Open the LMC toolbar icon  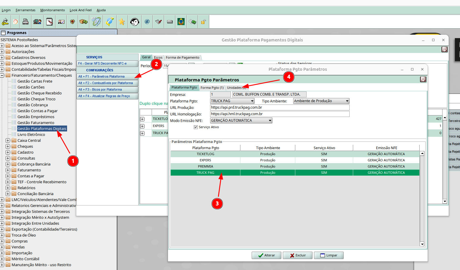point(181,22)
